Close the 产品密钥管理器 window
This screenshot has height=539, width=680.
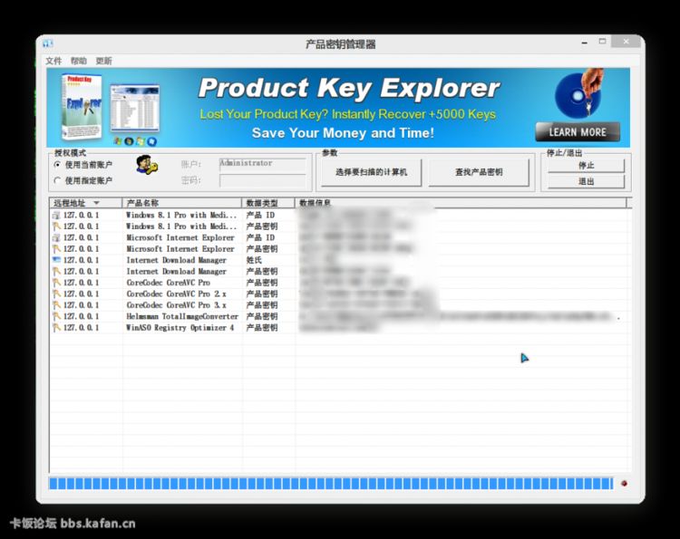pos(626,42)
